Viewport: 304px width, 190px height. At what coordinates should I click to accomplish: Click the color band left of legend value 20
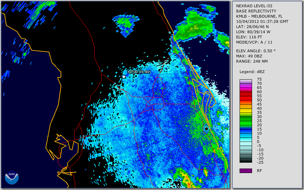(245, 123)
